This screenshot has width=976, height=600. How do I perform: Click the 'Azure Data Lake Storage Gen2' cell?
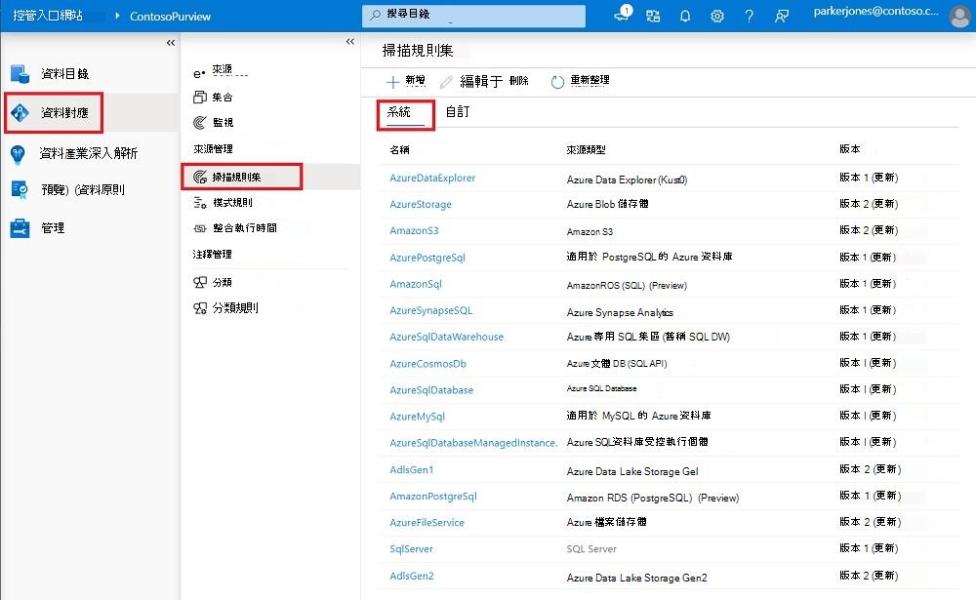point(636,578)
